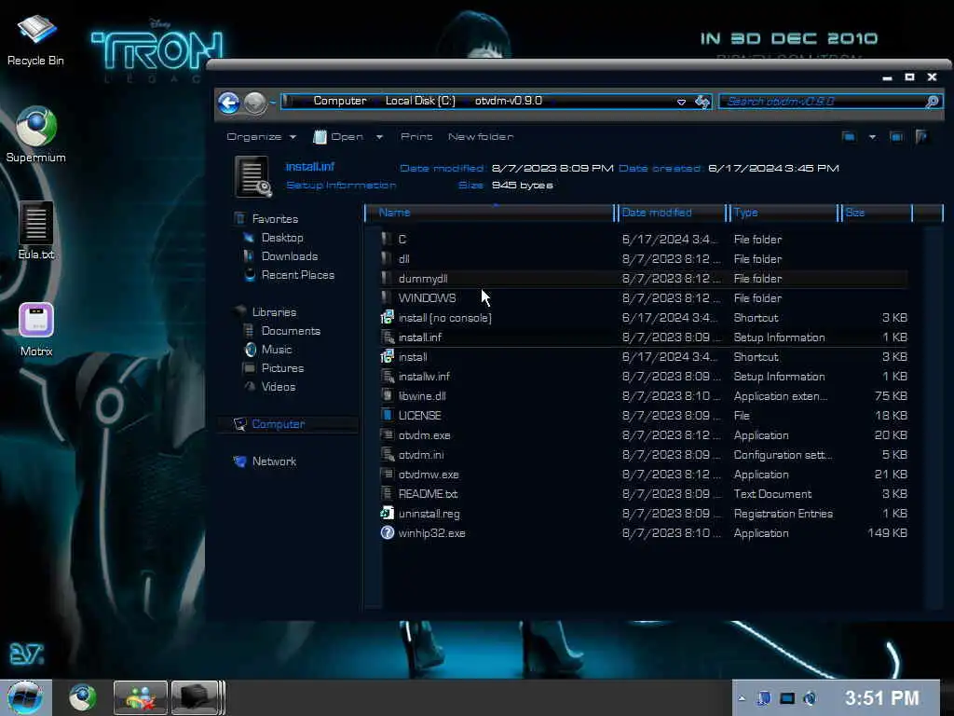Click the help icon in toolbar
The height and width of the screenshot is (716, 954).
point(921,136)
